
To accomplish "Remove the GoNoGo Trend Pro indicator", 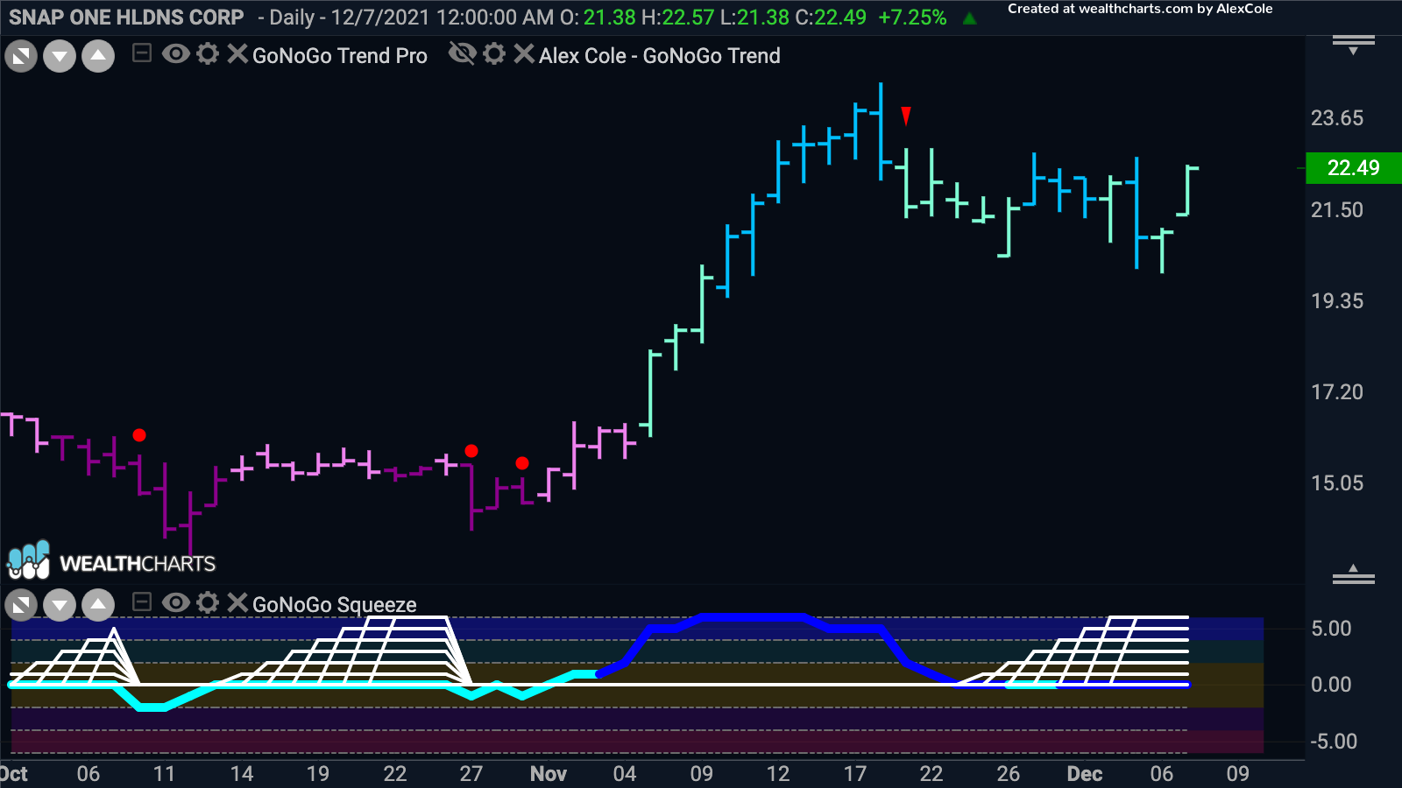I will 237,54.
